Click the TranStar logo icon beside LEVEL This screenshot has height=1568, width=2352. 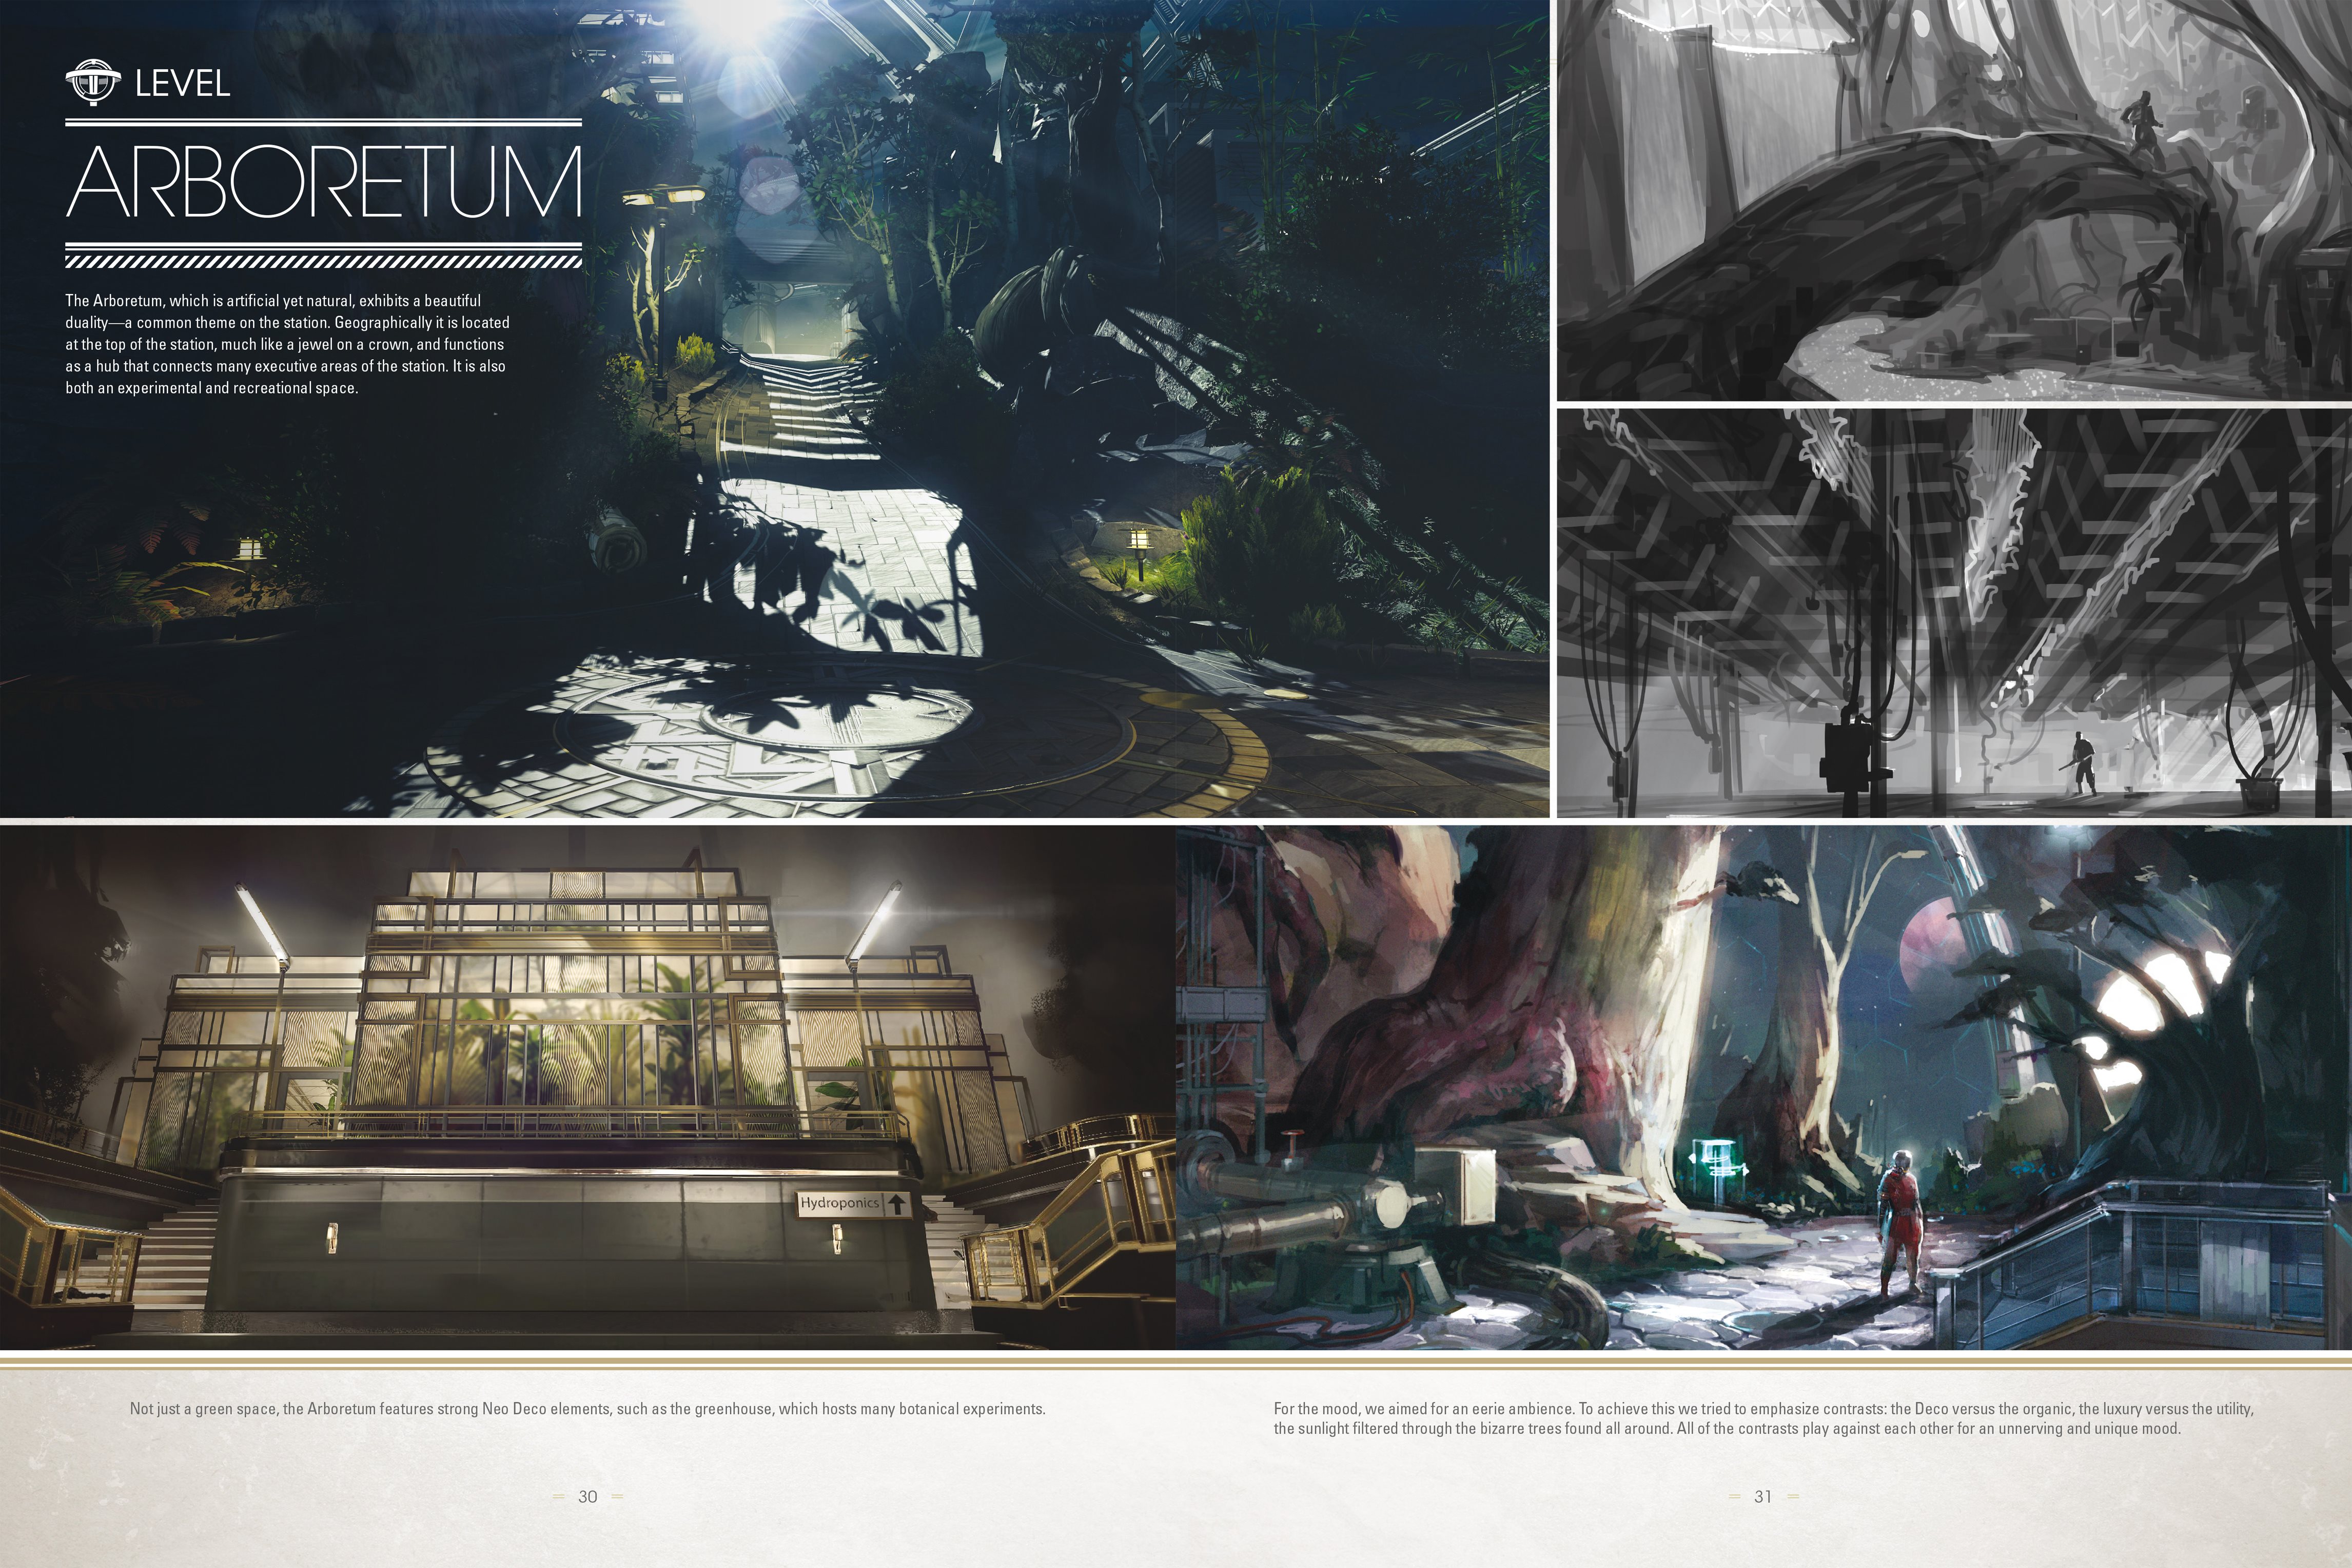click(92, 82)
